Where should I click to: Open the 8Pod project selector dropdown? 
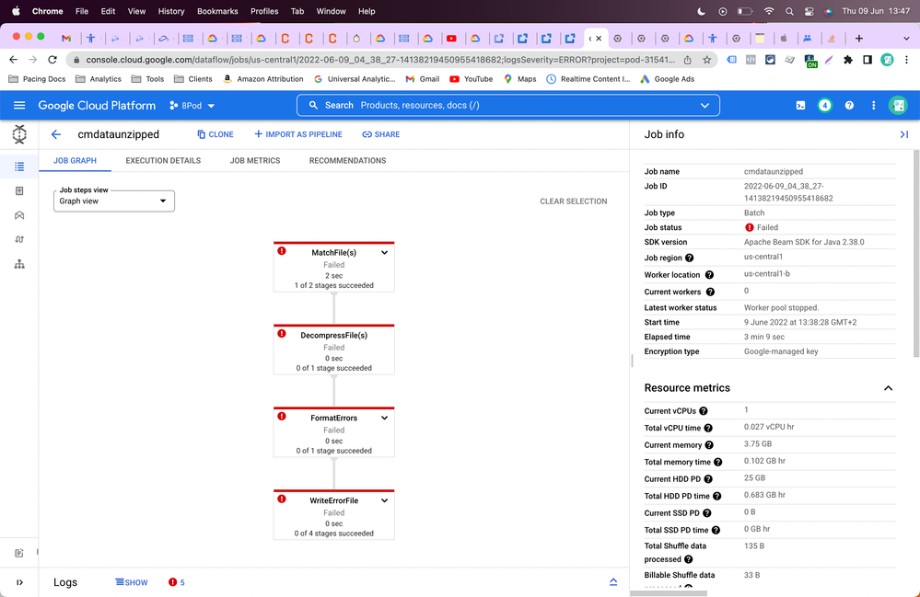click(192, 106)
